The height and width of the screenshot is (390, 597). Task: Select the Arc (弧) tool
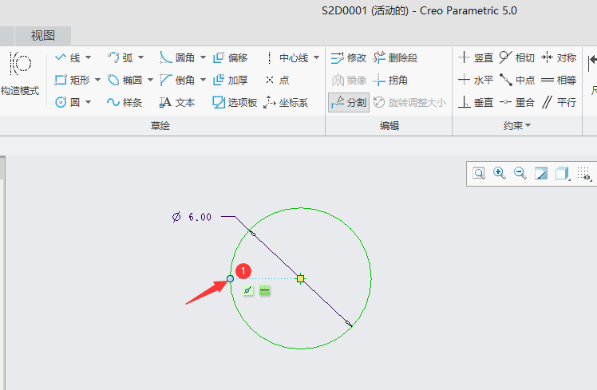click(x=121, y=58)
